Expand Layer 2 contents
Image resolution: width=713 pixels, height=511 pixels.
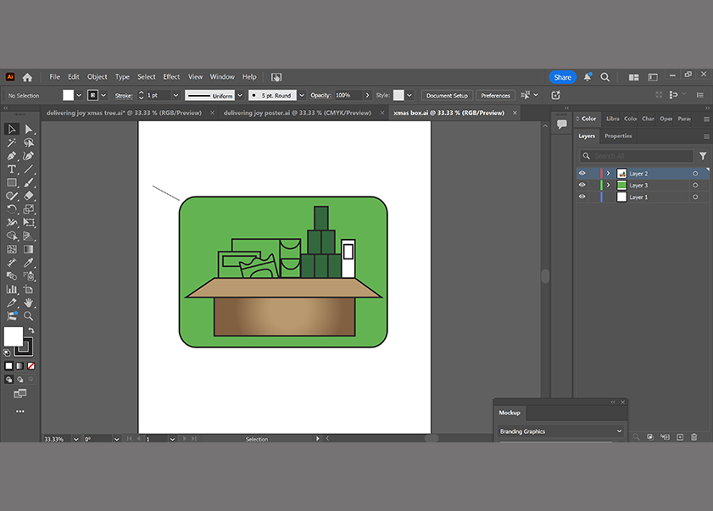point(608,174)
